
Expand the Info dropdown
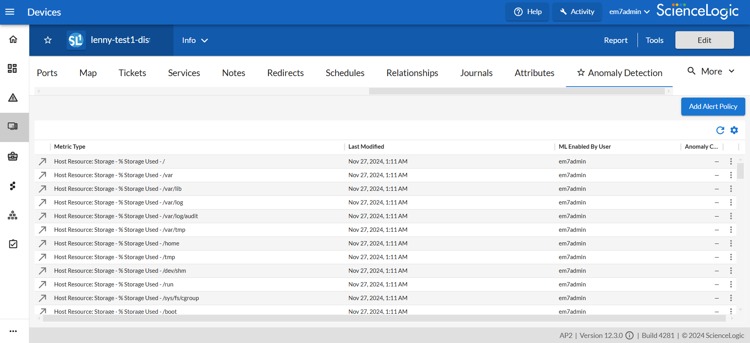coord(195,40)
